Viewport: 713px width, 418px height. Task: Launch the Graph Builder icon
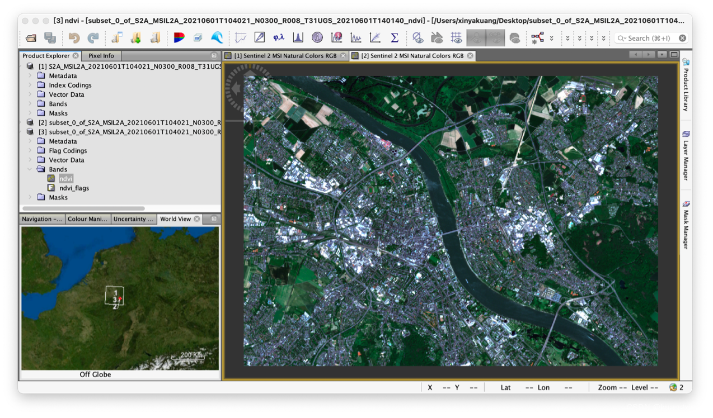click(537, 38)
